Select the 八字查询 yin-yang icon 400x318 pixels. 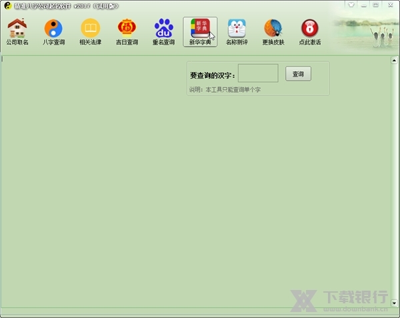[53, 31]
